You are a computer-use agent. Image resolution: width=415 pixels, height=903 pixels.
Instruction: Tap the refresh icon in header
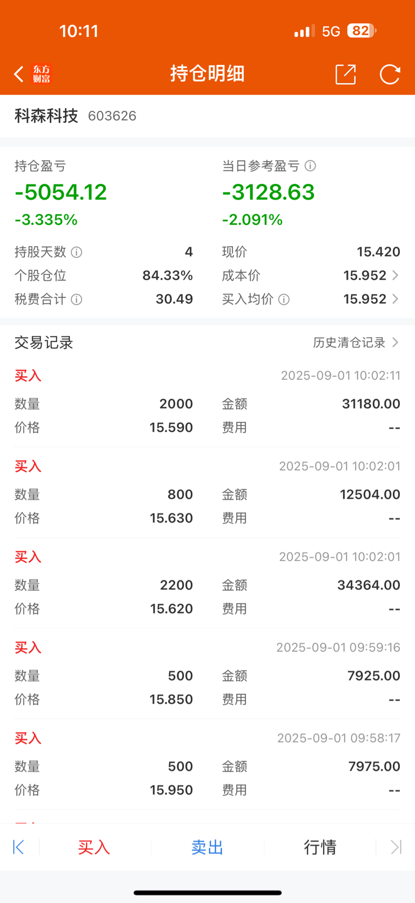pos(390,74)
